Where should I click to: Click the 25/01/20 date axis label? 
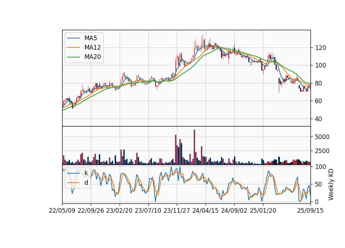(263, 211)
